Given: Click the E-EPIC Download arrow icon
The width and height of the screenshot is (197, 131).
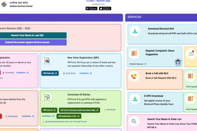Looking at the screenshot, I should click(x=135, y=99).
